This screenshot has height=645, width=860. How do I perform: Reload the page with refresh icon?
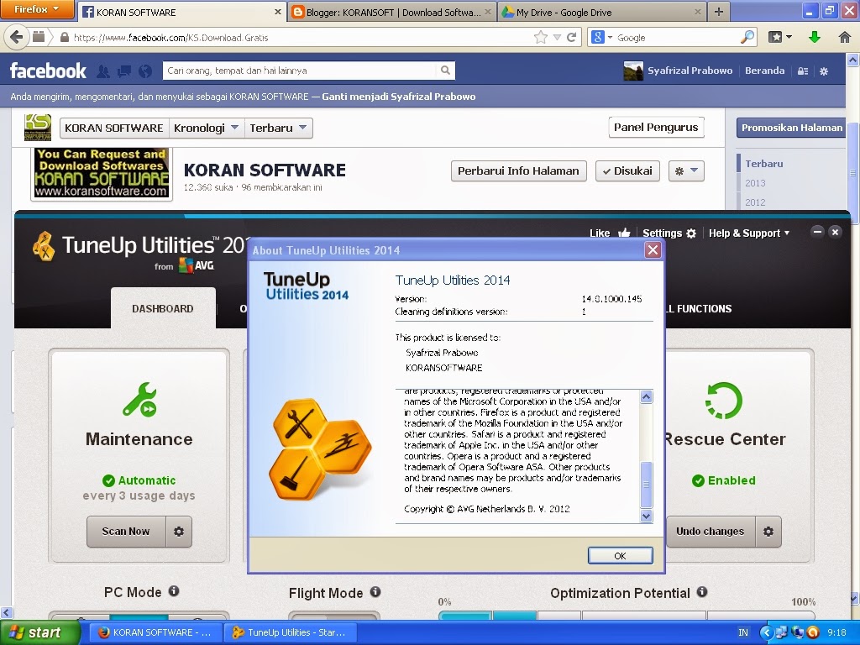[571, 37]
